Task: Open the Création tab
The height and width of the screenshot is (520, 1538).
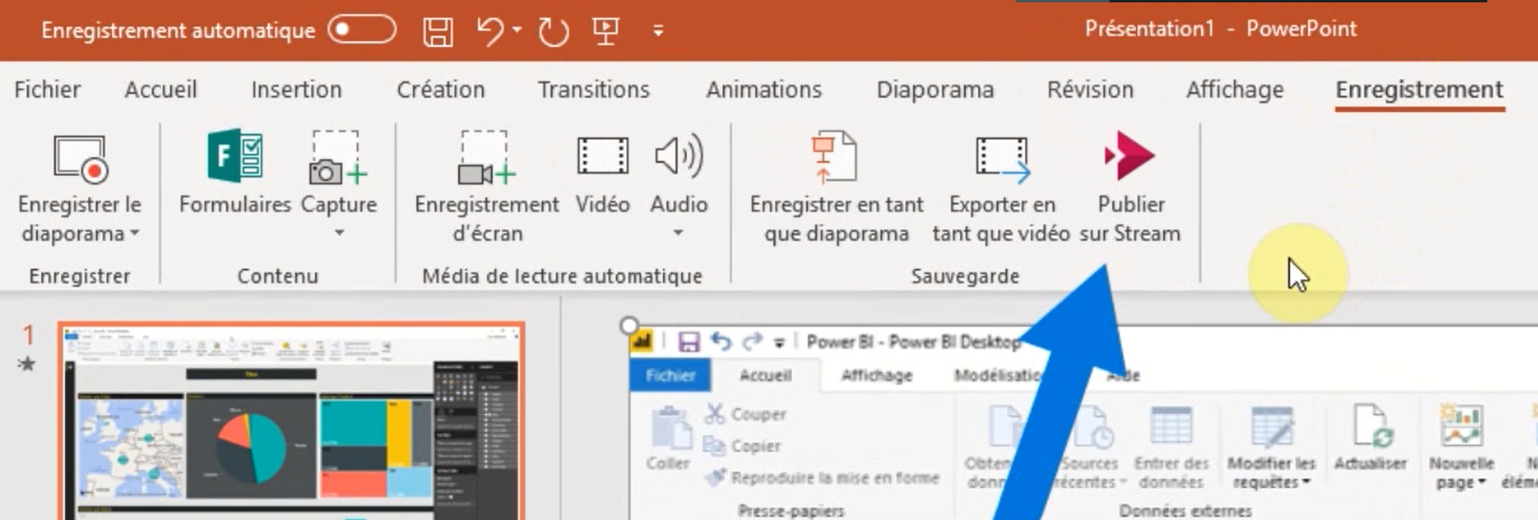Action: tap(441, 90)
